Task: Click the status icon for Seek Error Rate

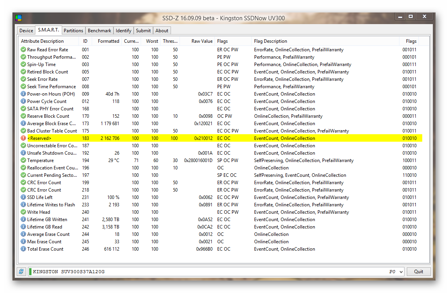Action: point(23,79)
